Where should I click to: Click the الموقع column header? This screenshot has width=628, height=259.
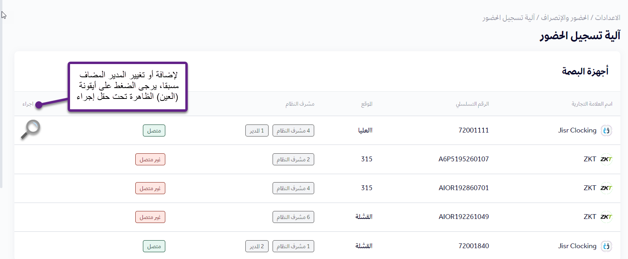[367, 104]
